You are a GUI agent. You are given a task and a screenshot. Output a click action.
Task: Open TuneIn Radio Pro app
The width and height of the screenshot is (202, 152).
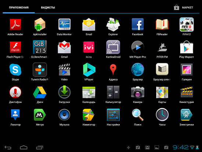[40, 70]
